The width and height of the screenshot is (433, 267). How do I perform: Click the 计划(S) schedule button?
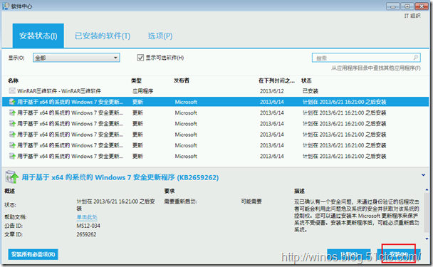click(x=349, y=254)
